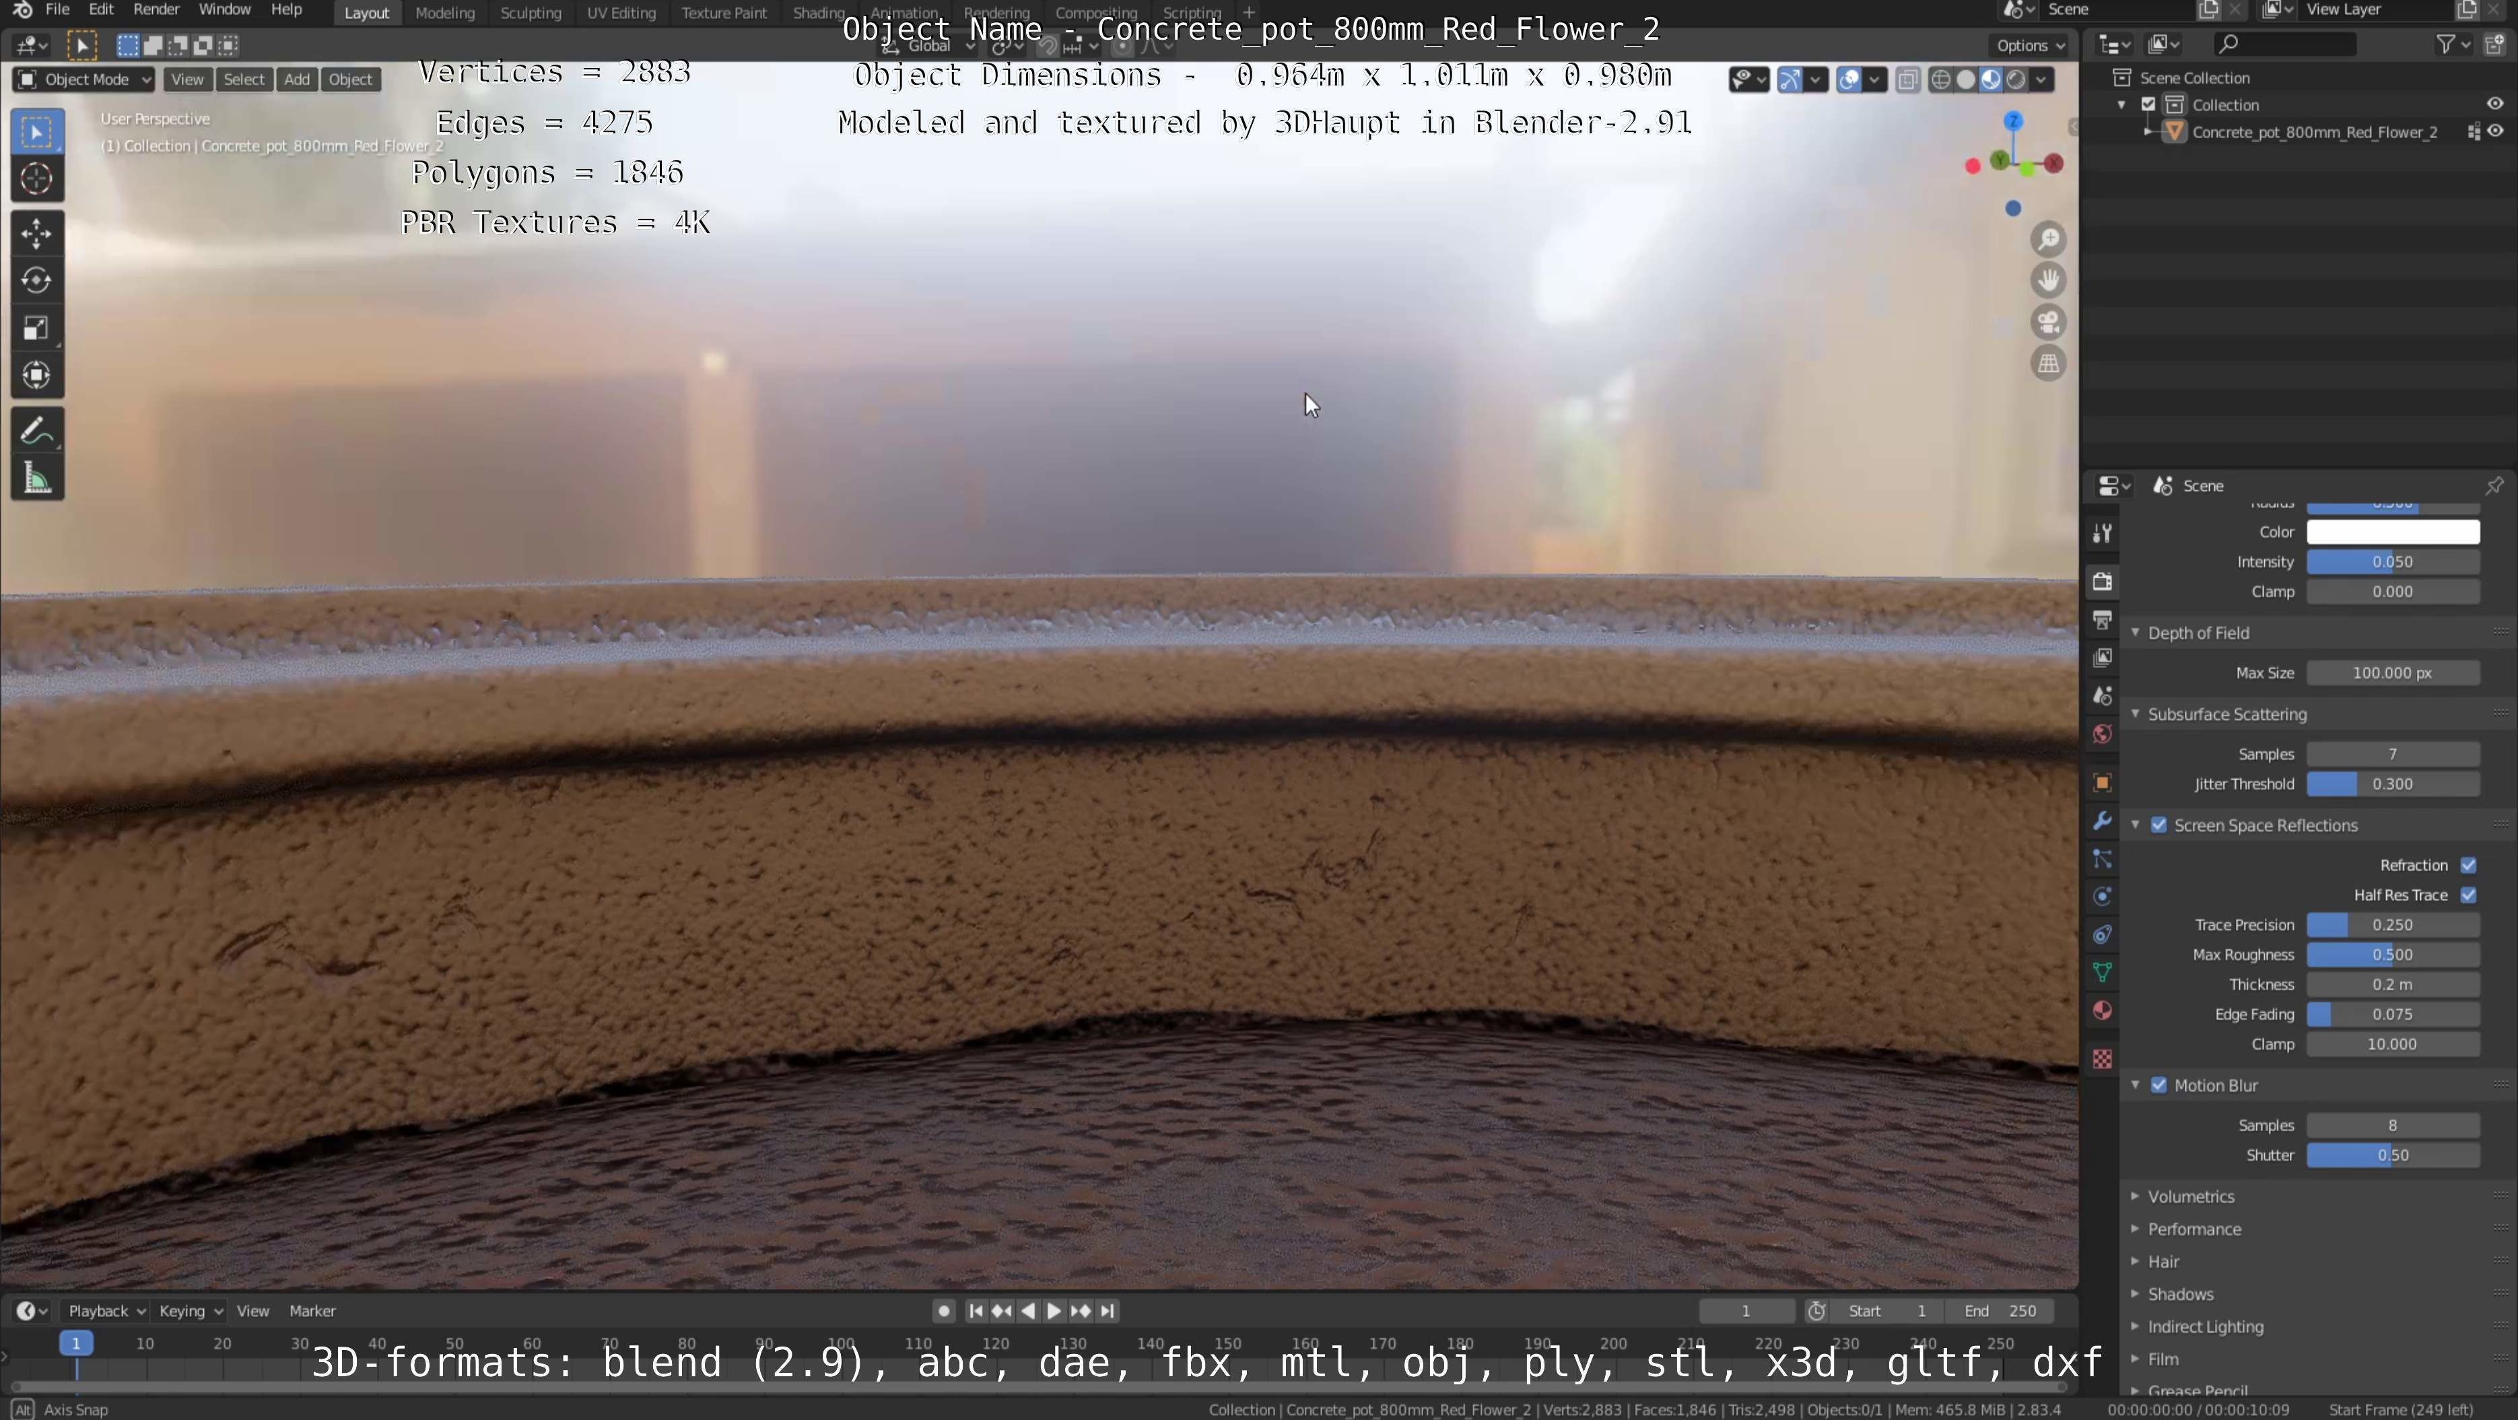Image resolution: width=2518 pixels, height=1420 pixels.
Task: Select the Rotate tool
Action: (x=36, y=281)
